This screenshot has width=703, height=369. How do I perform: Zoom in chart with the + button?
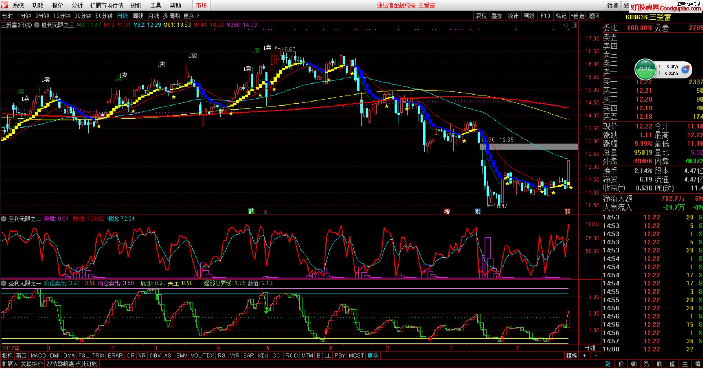pyautogui.click(x=584, y=355)
